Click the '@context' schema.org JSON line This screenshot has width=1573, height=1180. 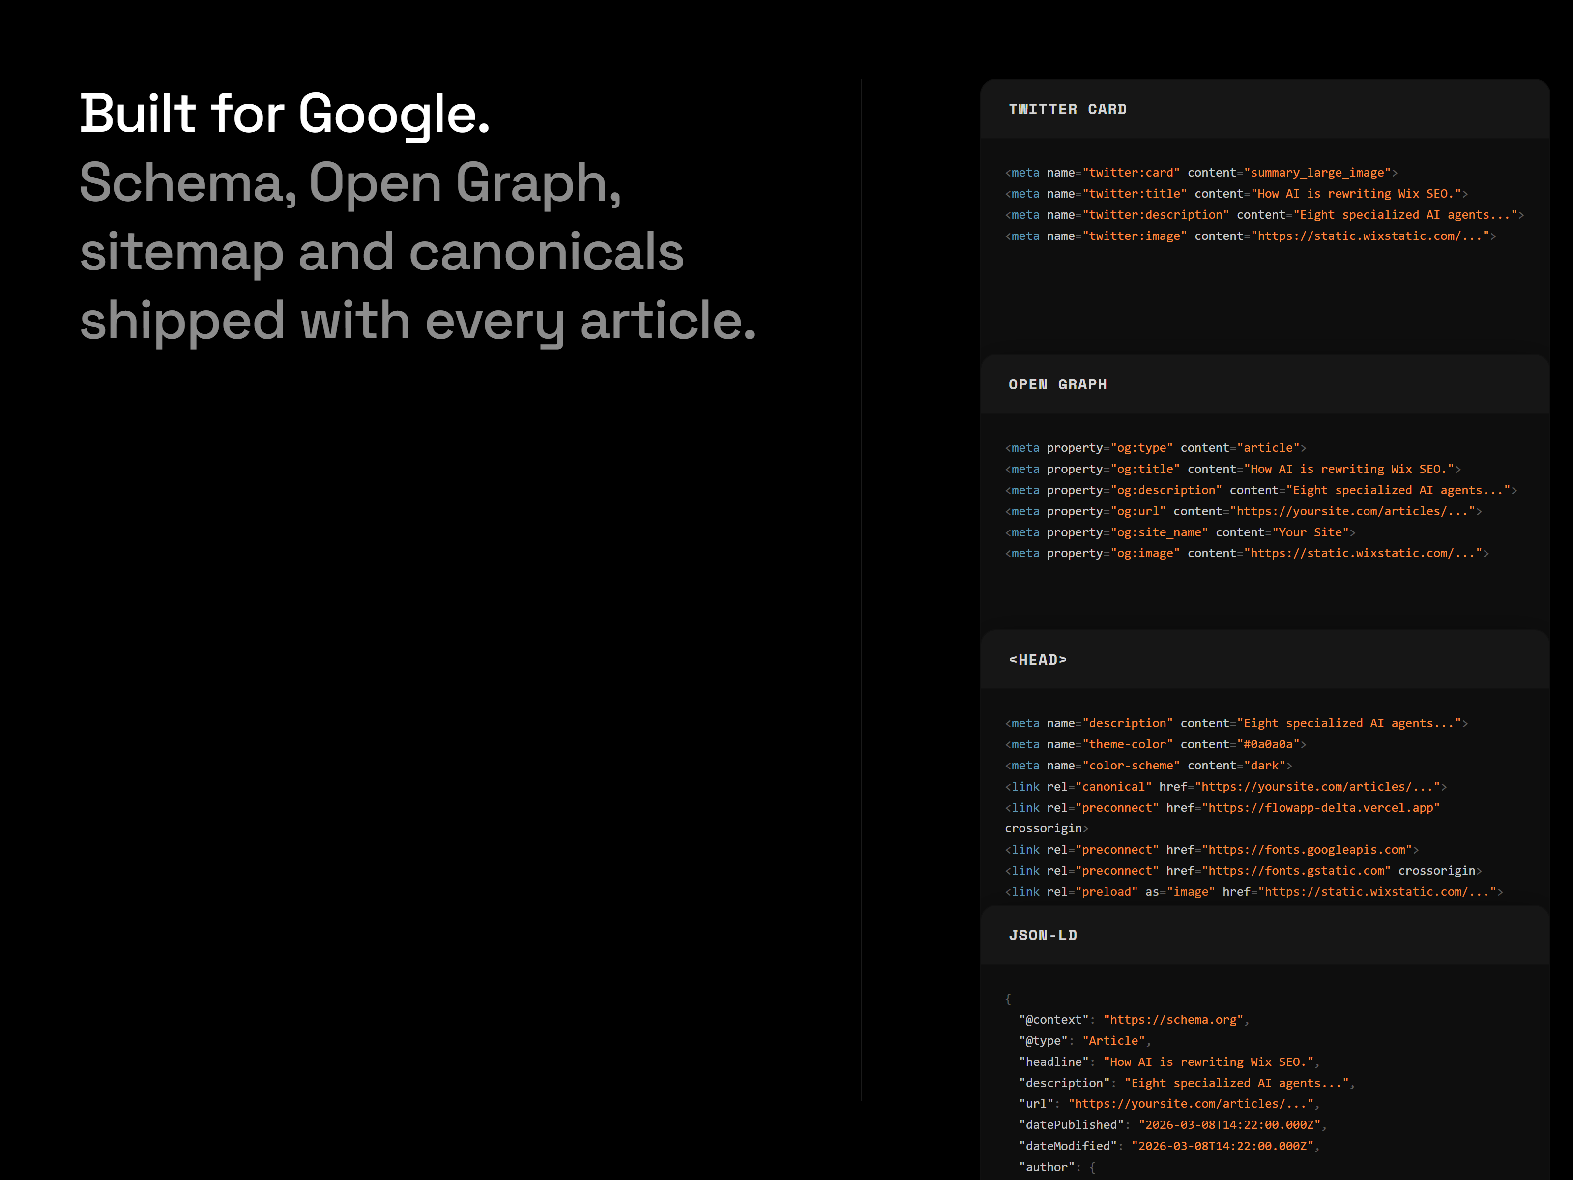1134,1020
